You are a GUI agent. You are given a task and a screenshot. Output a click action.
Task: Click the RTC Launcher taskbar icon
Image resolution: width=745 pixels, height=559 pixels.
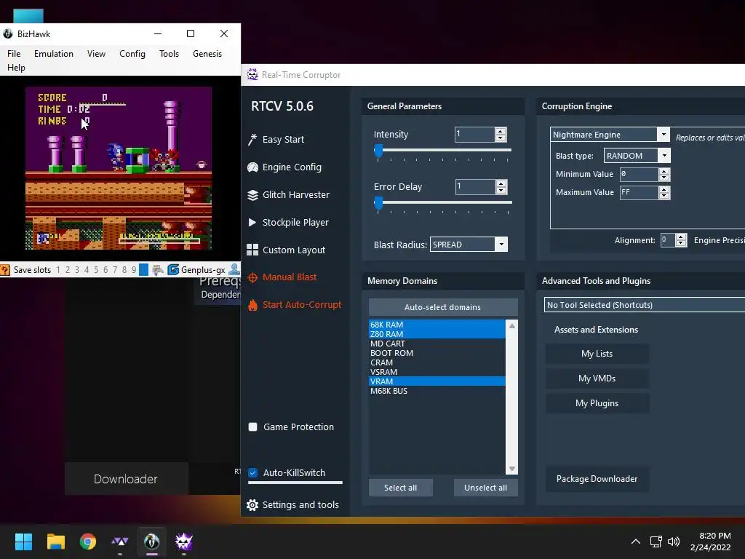click(120, 542)
